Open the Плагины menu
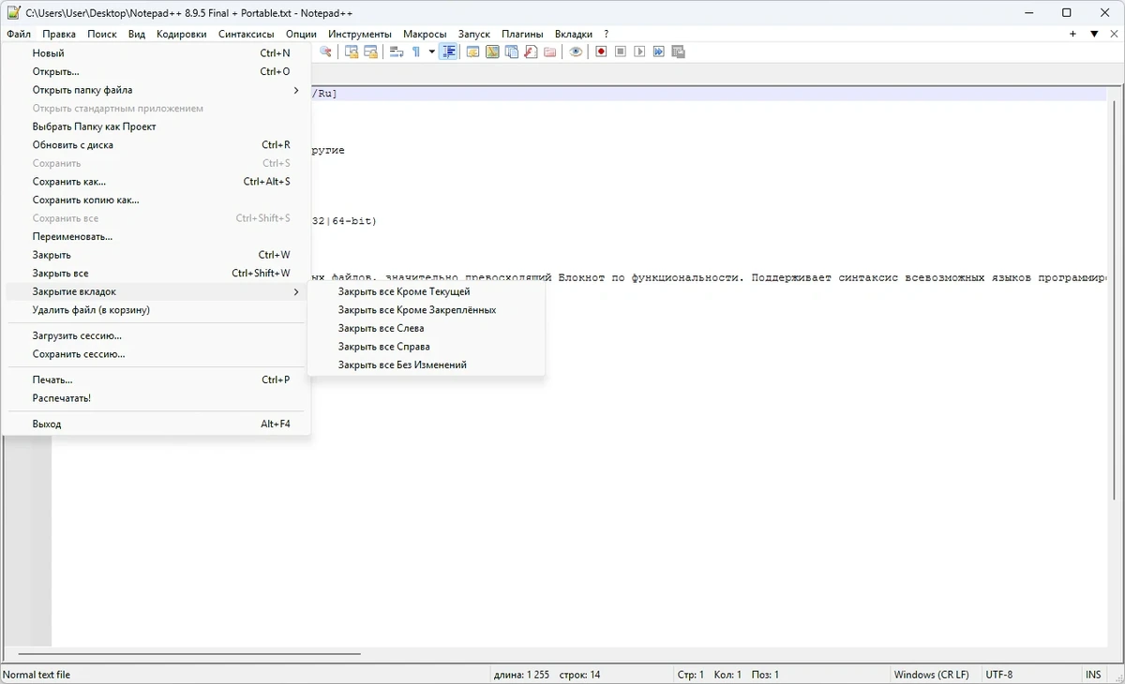Viewport: 1125px width, 684px height. pyautogui.click(x=522, y=34)
